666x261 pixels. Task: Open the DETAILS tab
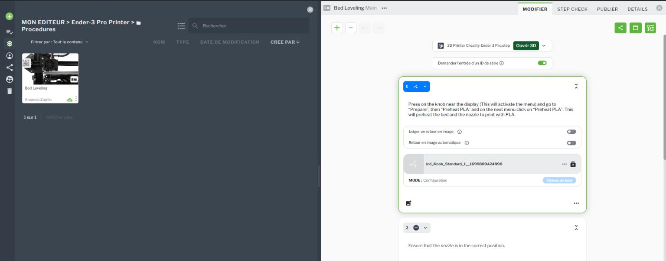pyautogui.click(x=637, y=9)
